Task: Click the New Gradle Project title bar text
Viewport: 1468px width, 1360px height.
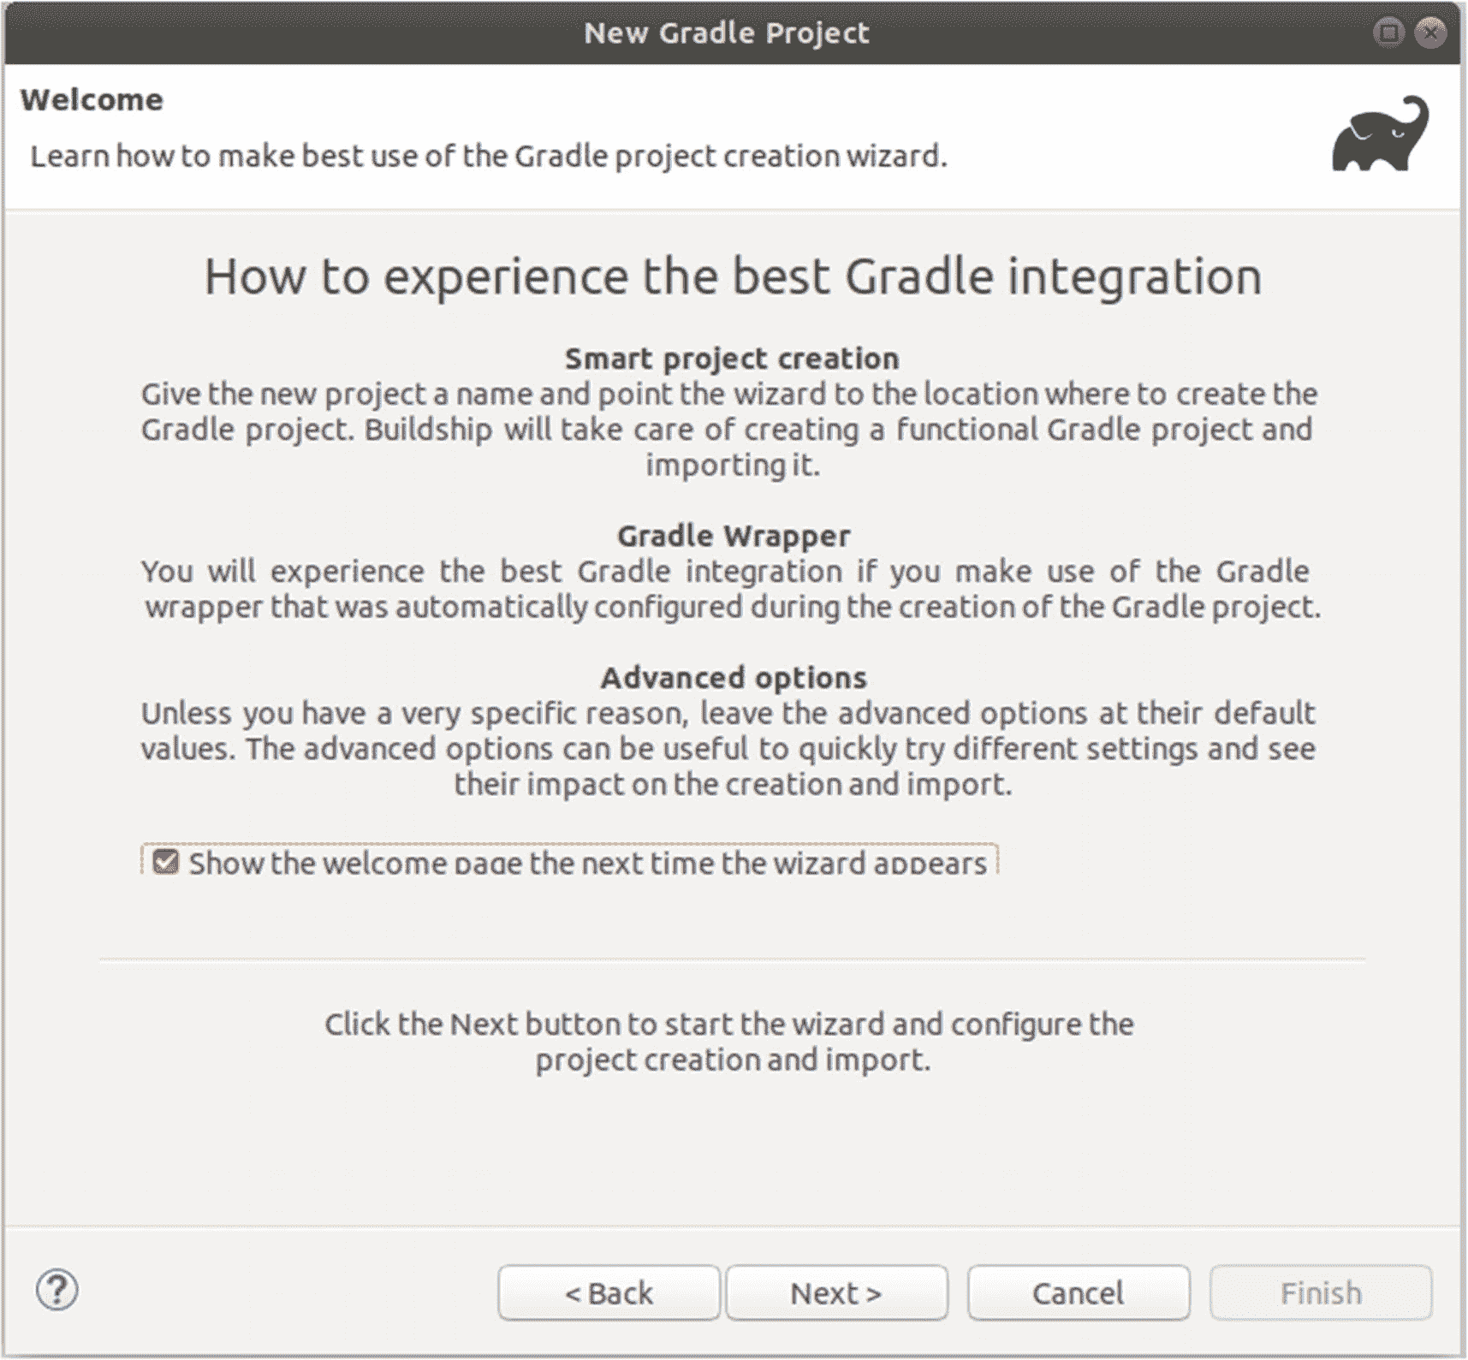Action: point(726,33)
